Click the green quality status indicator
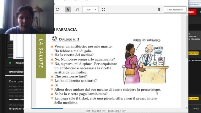The image size is (201, 113). tap(10, 63)
